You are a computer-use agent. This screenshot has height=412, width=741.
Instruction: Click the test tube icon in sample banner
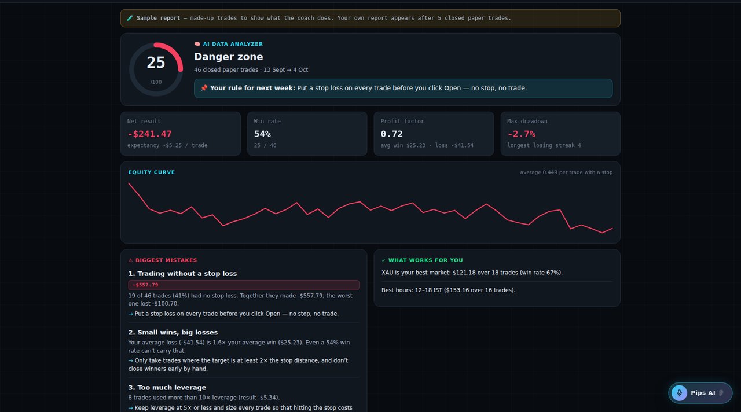pyautogui.click(x=130, y=18)
